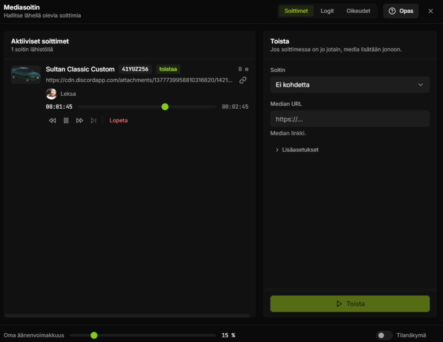Viewport: 443px width, 342px height.
Task: Click Leksa's avatar picture
Action: point(51,94)
